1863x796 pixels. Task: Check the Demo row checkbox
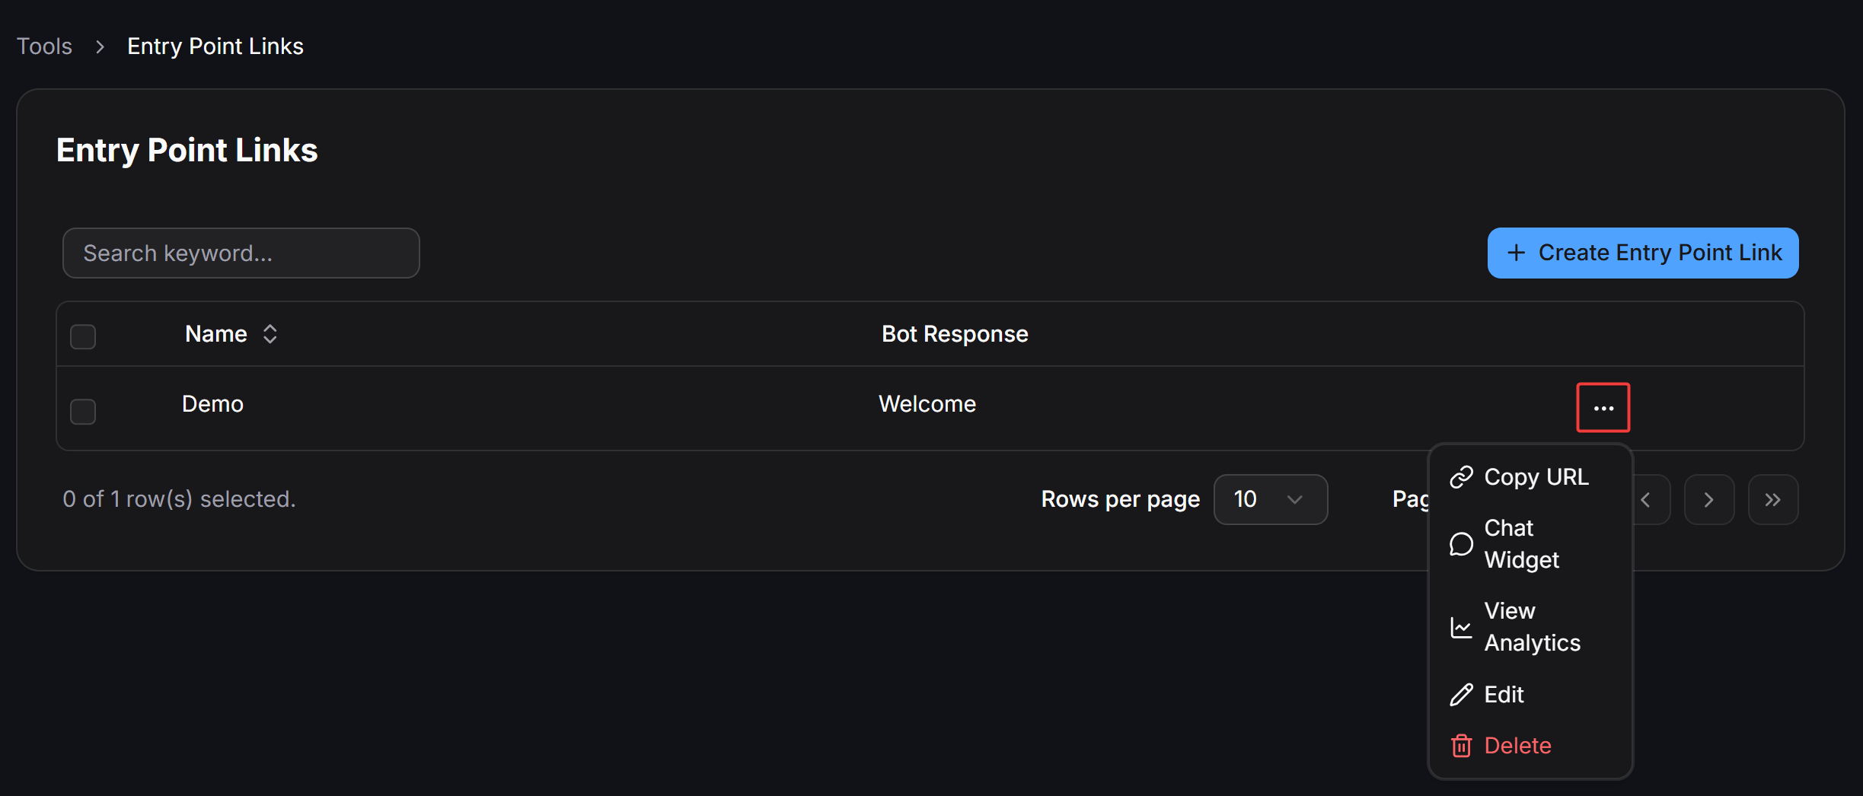click(83, 412)
